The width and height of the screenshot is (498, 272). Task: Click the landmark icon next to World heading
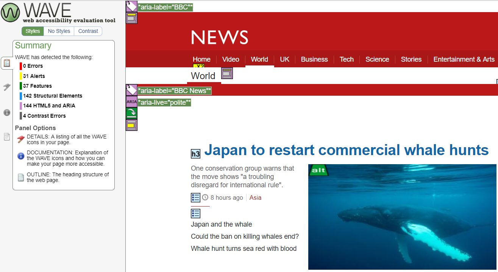[x=227, y=73]
